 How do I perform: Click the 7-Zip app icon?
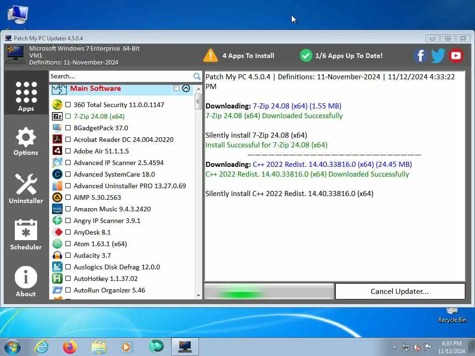[x=57, y=116]
